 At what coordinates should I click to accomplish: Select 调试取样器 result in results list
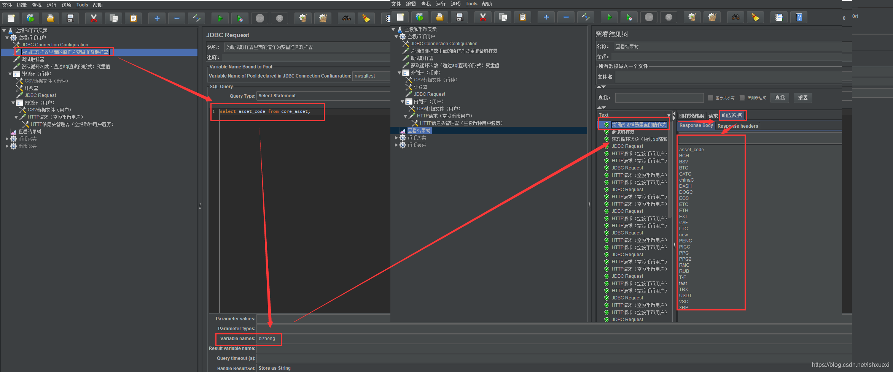[x=622, y=132]
